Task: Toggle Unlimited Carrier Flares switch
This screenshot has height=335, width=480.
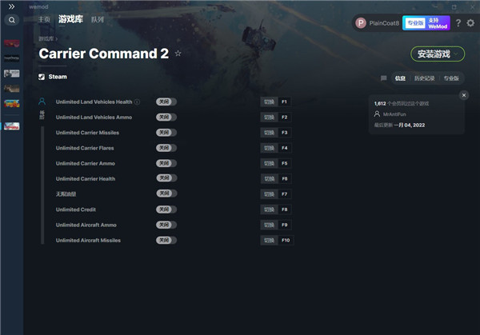Action: tap(166, 148)
